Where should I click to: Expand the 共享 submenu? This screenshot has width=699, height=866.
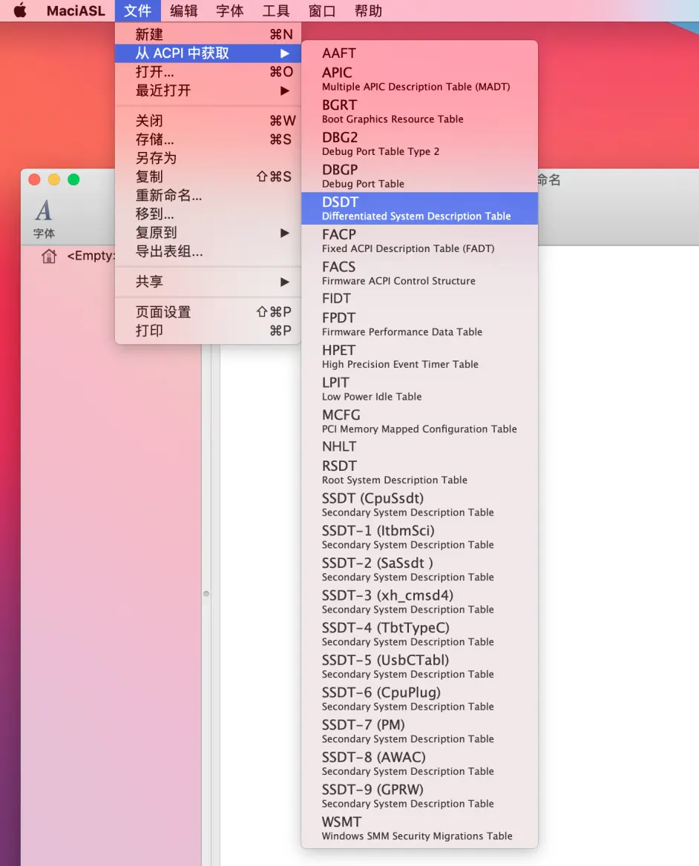[208, 282]
